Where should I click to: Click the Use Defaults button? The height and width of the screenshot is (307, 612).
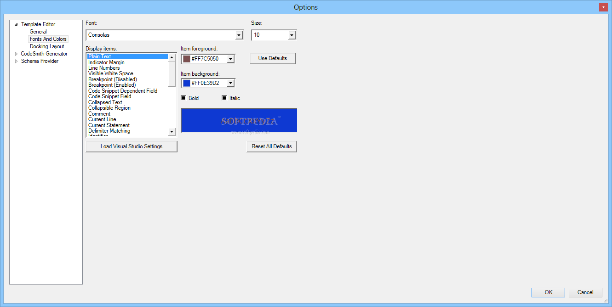pyautogui.click(x=273, y=58)
